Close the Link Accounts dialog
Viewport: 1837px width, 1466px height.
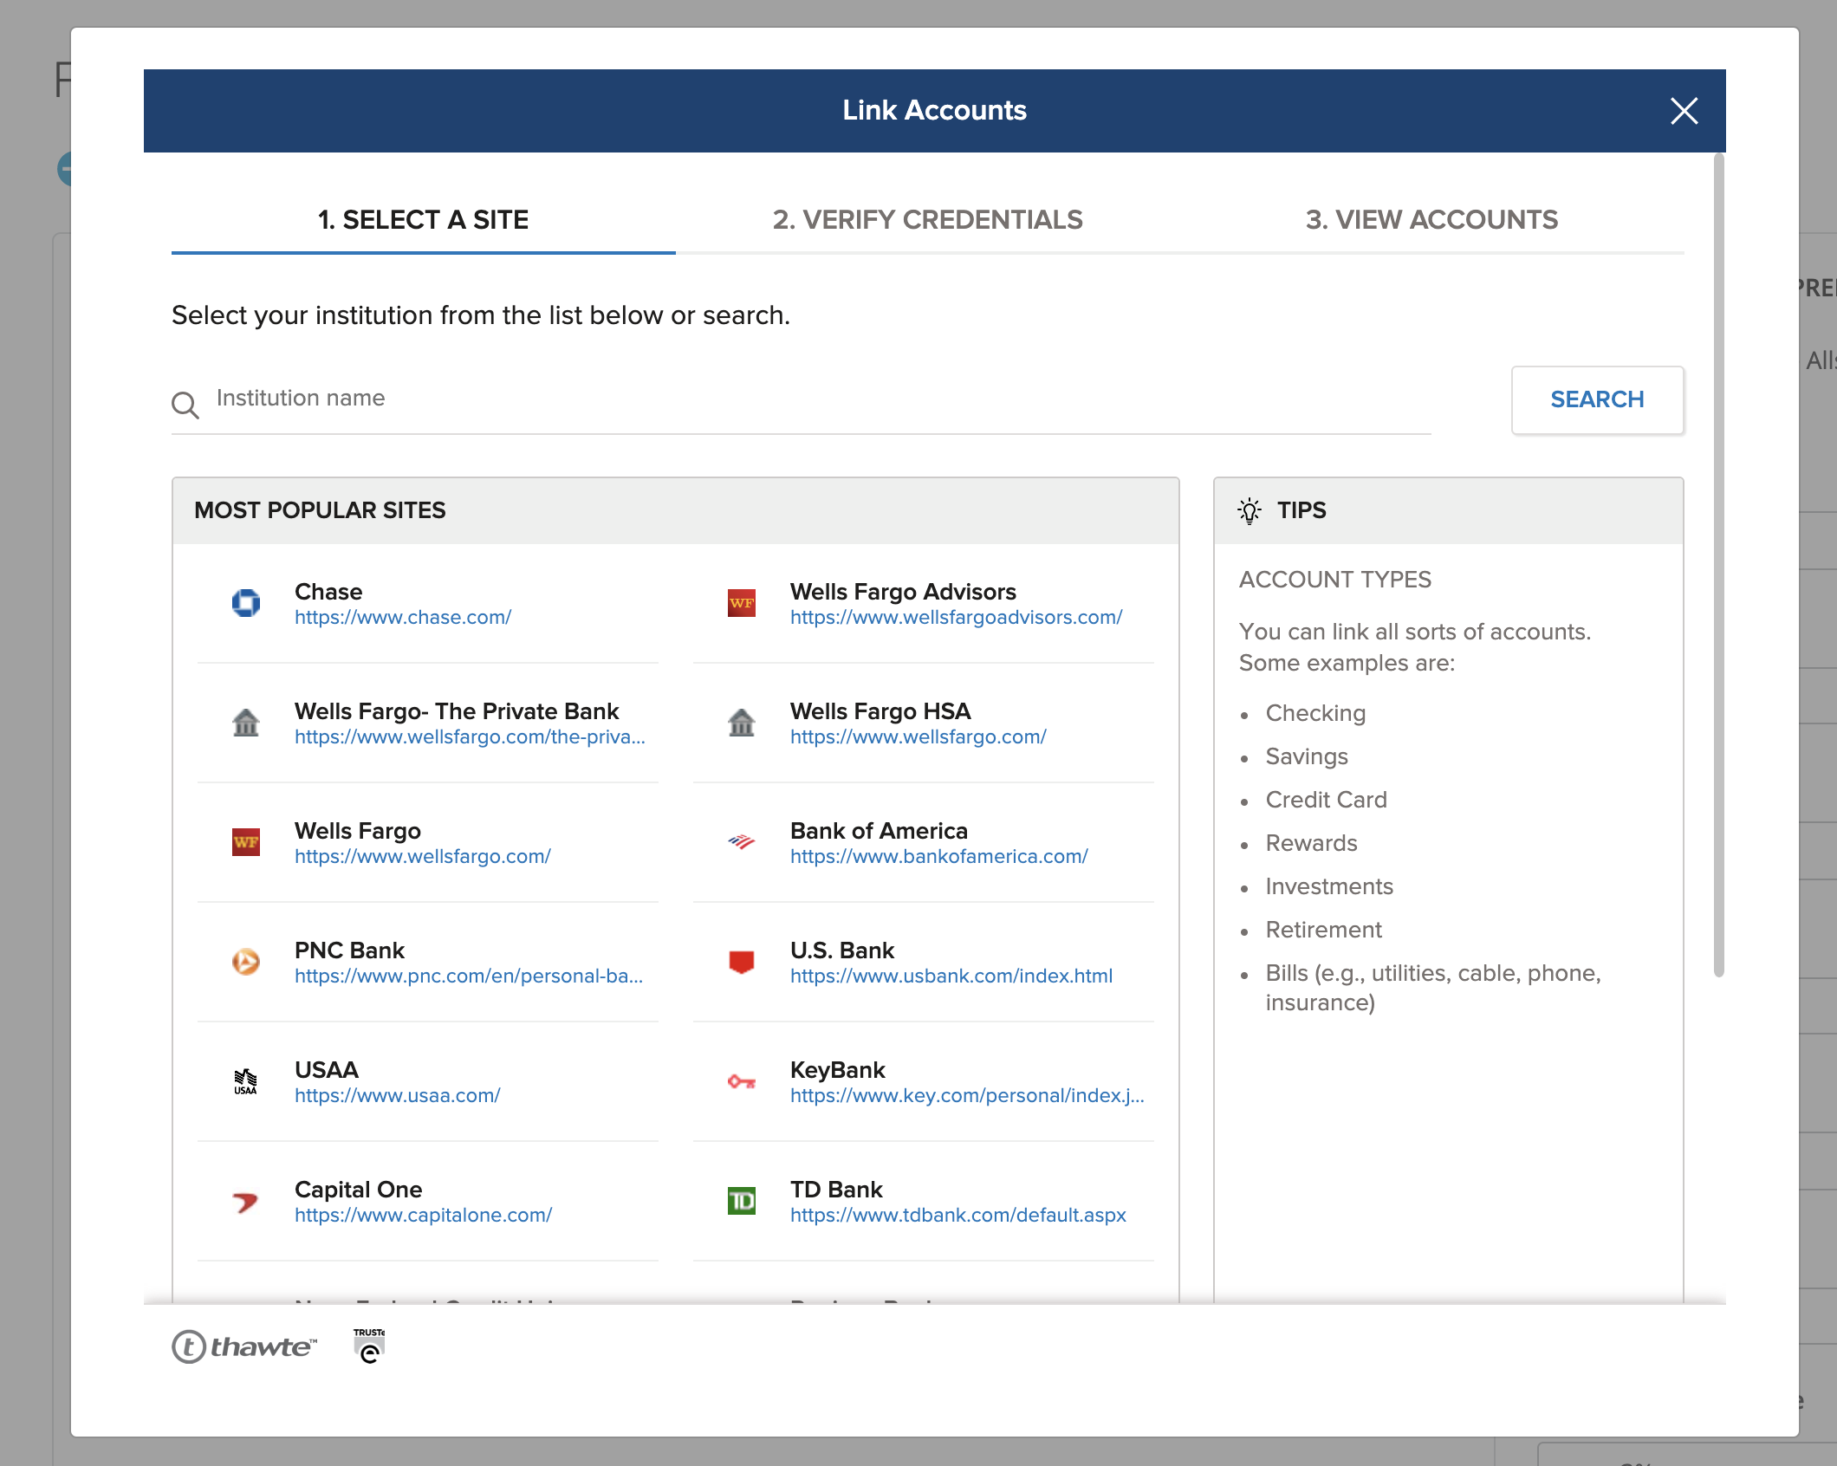tap(1684, 111)
